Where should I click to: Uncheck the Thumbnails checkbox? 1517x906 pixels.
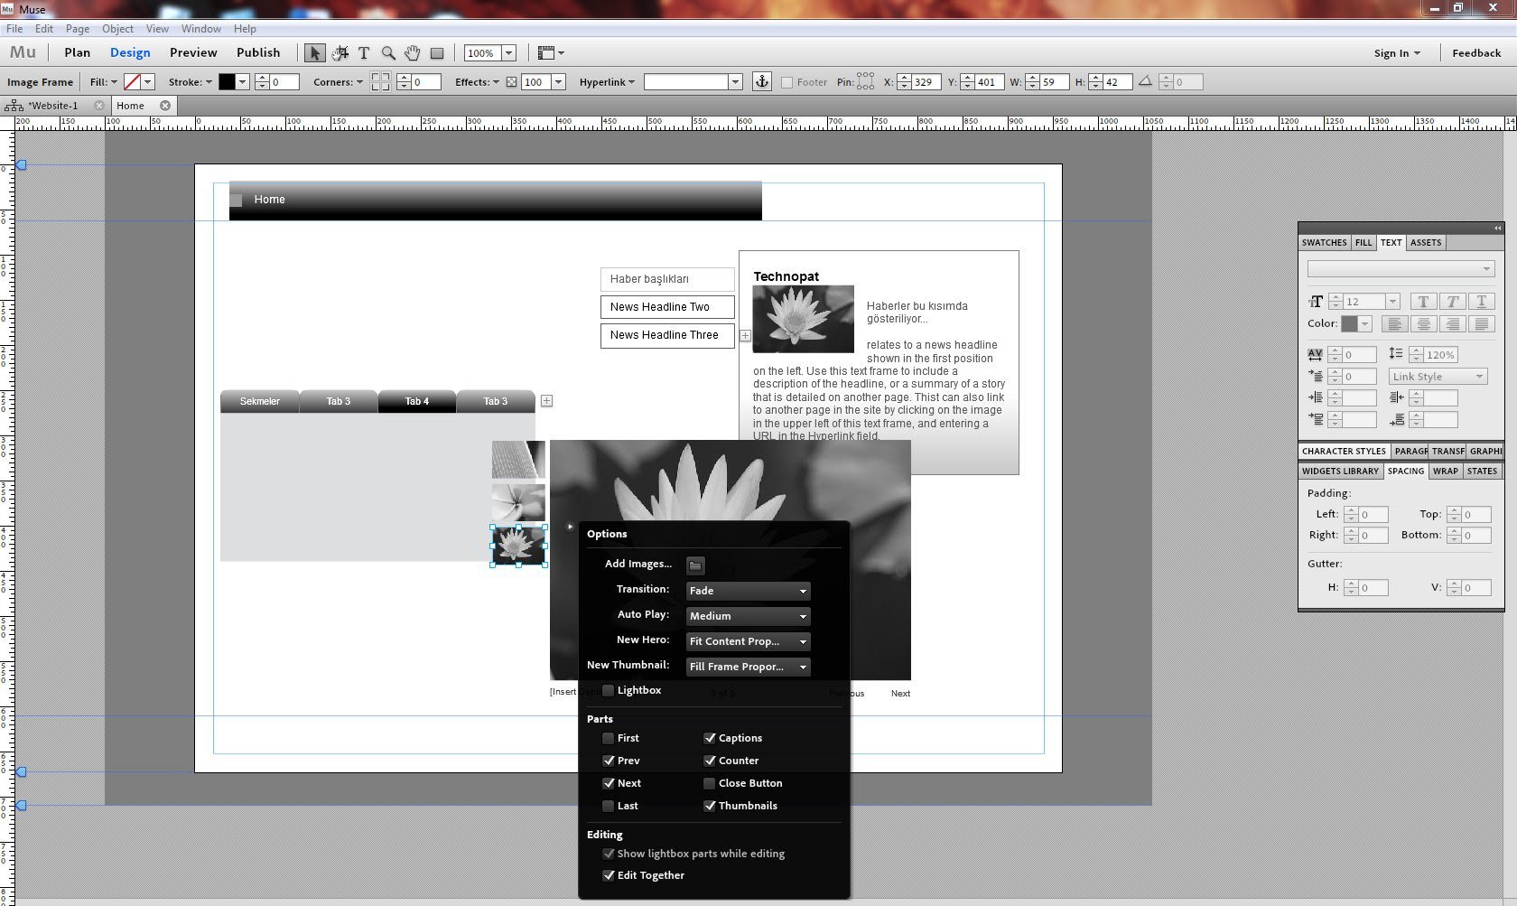pos(710,806)
